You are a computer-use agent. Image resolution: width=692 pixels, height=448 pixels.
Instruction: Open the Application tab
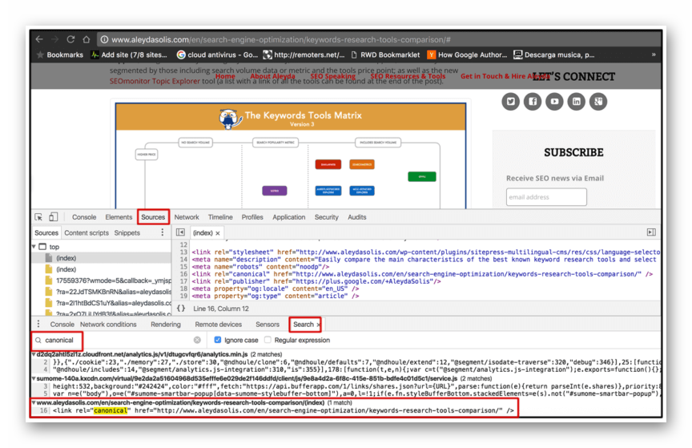288,217
